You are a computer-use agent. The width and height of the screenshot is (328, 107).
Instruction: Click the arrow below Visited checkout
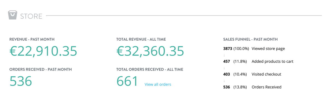pos(224,81)
